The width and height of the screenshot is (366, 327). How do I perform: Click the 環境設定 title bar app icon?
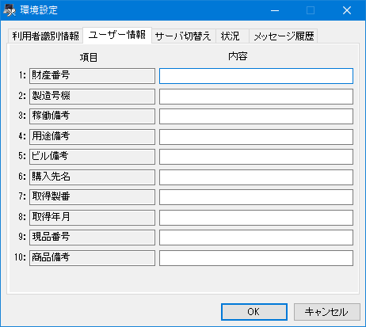[x=10, y=10]
